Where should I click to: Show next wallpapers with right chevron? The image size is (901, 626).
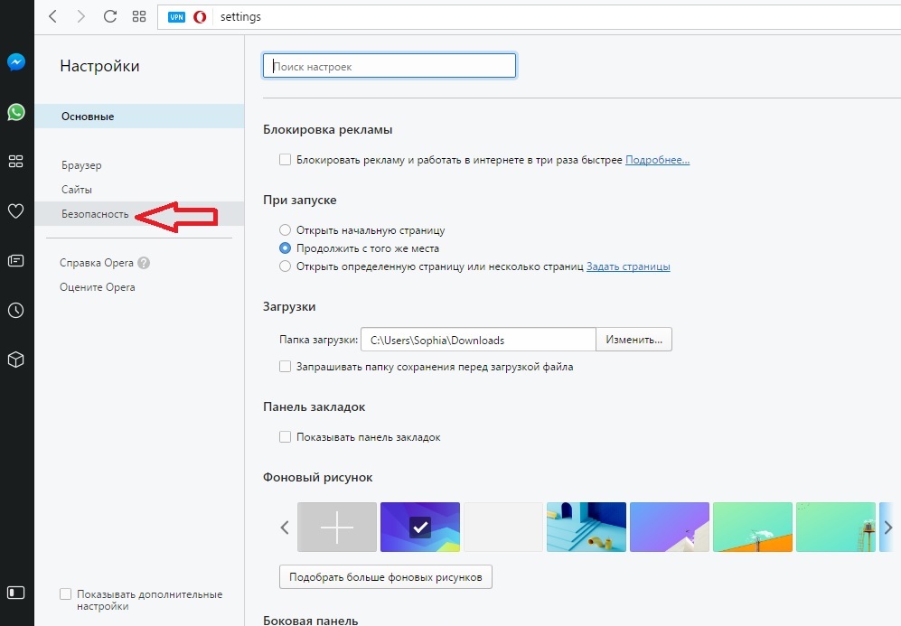887,528
